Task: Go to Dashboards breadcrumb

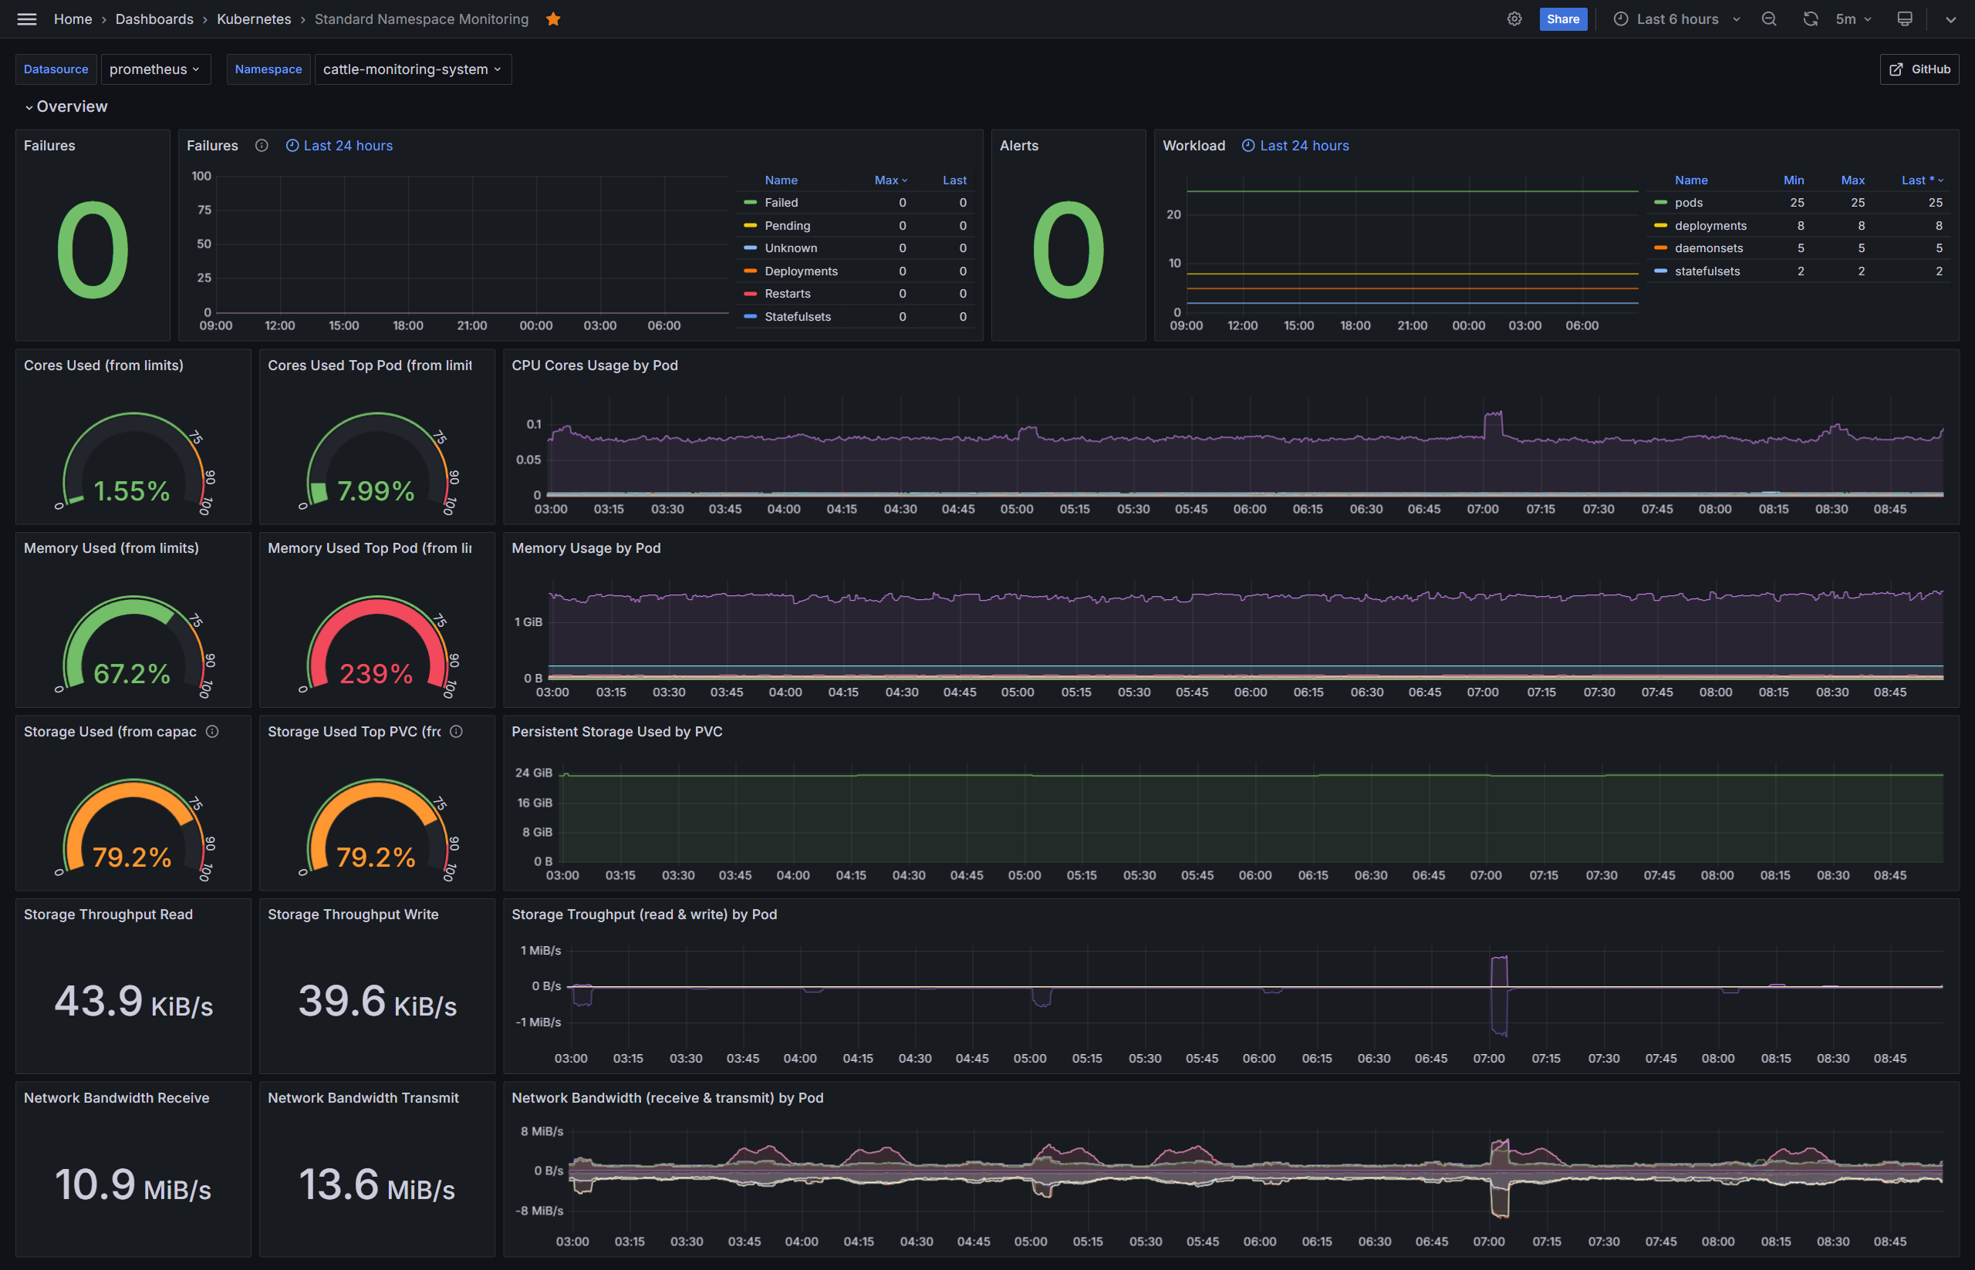Action: pyautogui.click(x=154, y=19)
